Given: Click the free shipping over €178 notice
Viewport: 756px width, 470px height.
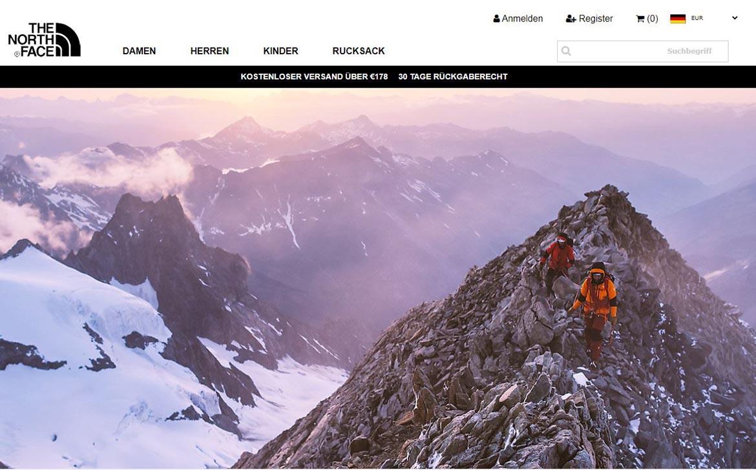Looking at the screenshot, I should pos(314,77).
